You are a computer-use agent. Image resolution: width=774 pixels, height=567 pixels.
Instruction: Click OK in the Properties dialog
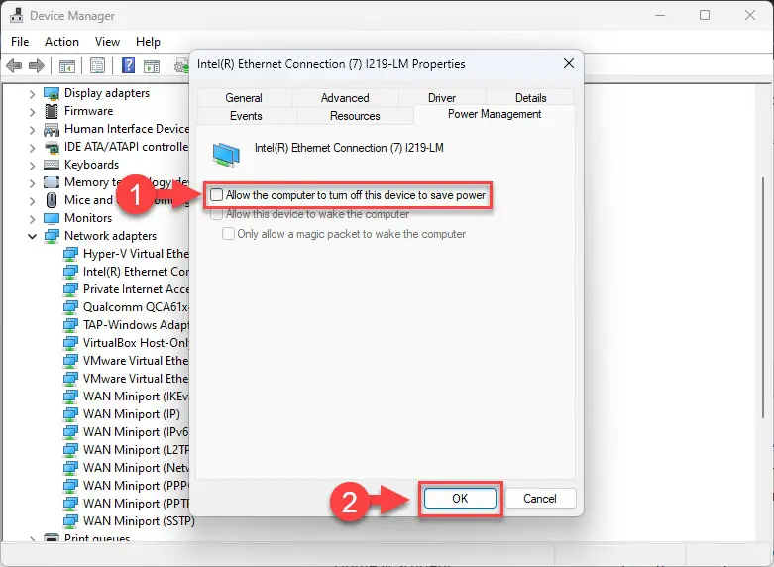(x=460, y=499)
